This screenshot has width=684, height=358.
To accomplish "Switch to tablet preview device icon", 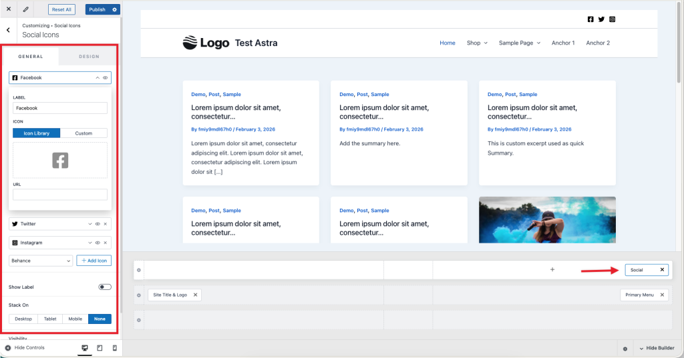I will (x=100, y=348).
